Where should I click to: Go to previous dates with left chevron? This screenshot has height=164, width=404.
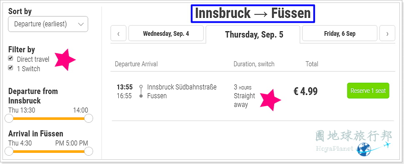118,33
